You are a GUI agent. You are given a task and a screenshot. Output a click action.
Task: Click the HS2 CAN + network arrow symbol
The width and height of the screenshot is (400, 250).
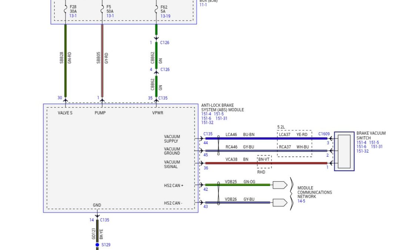280,185
